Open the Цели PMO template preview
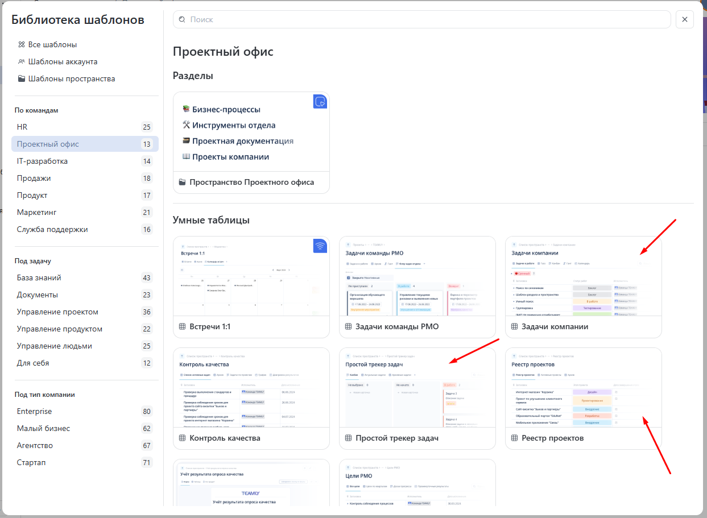The image size is (707, 518). coord(417,483)
